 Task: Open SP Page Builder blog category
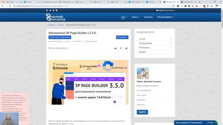tap(146, 43)
